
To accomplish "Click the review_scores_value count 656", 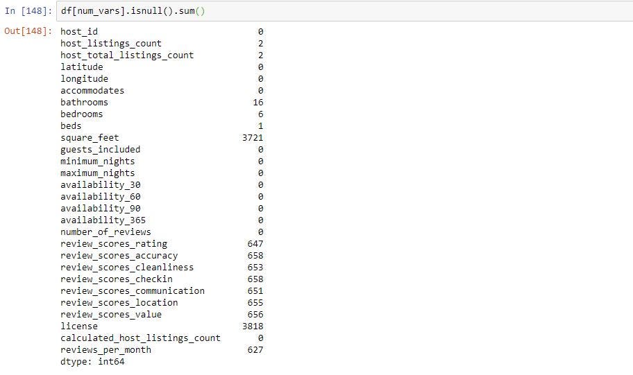I will pyautogui.click(x=255, y=315).
